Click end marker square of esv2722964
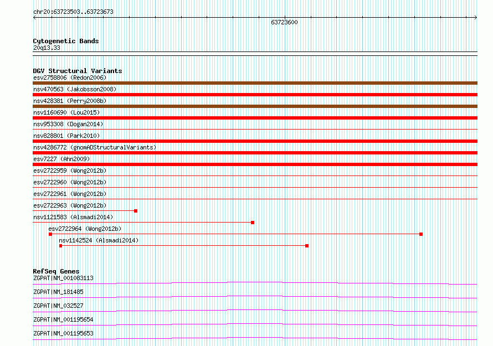This screenshot has width=493, height=346. [421, 234]
